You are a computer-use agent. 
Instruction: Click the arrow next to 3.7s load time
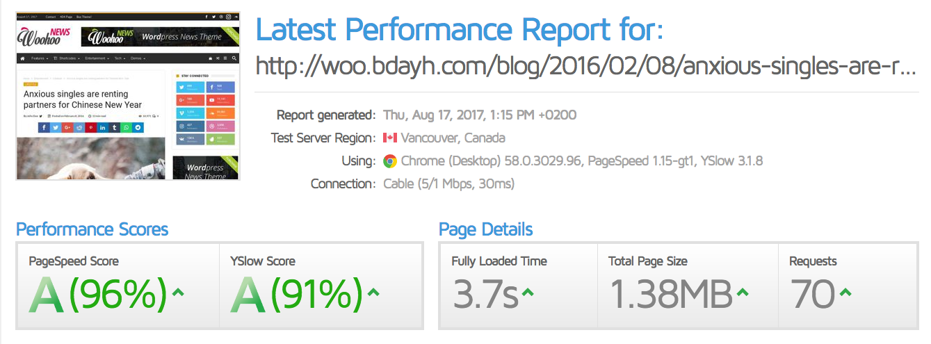pos(528,292)
